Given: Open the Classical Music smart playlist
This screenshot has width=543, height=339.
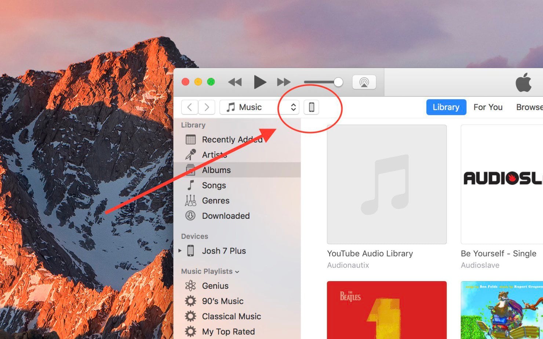Looking at the screenshot, I should (231, 316).
